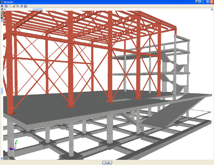The height and width of the screenshot is (165, 214).
Task: Click the vertical scrollbar down arrow
Action: [x=2, y=158]
